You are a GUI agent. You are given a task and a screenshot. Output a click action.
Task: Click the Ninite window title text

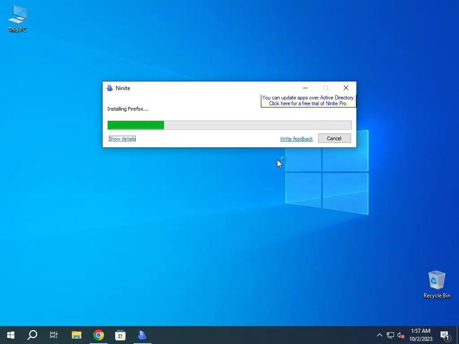click(123, 88)
